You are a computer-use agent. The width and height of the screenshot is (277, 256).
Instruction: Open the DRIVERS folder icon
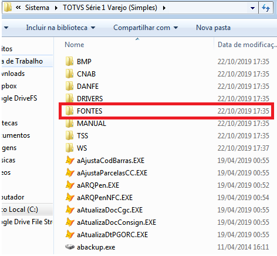click(x=69, y=98)
